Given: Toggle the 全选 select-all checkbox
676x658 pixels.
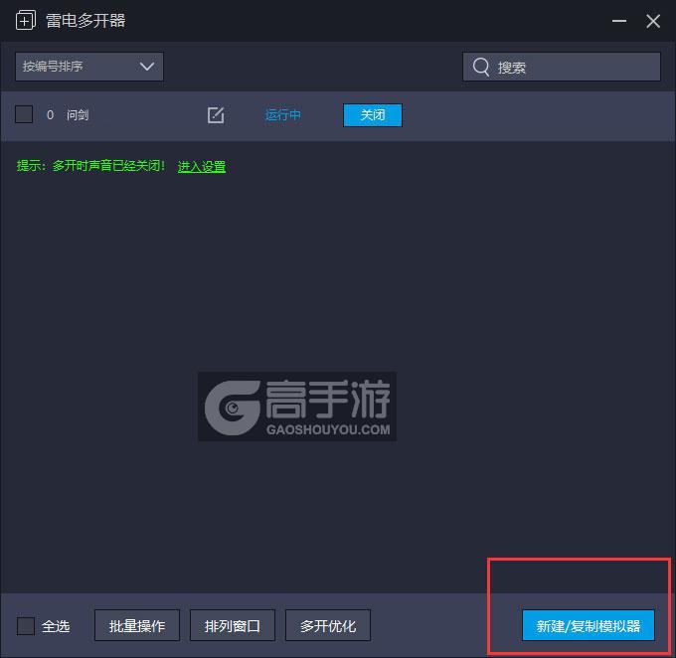Looking at the screenshot, I should point(26,625).
